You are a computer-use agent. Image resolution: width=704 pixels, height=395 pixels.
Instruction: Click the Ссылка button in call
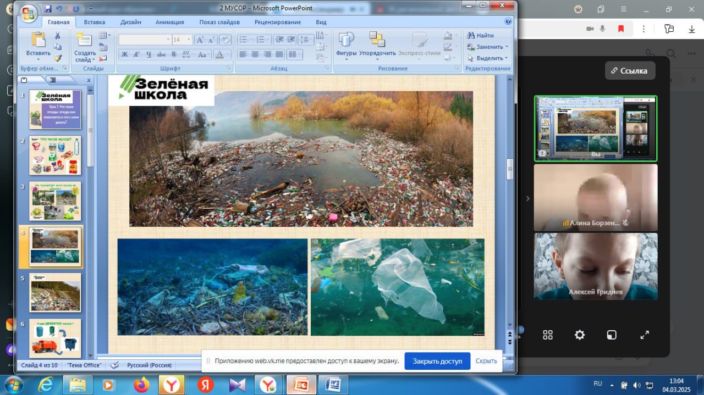(x=630, y=70)
